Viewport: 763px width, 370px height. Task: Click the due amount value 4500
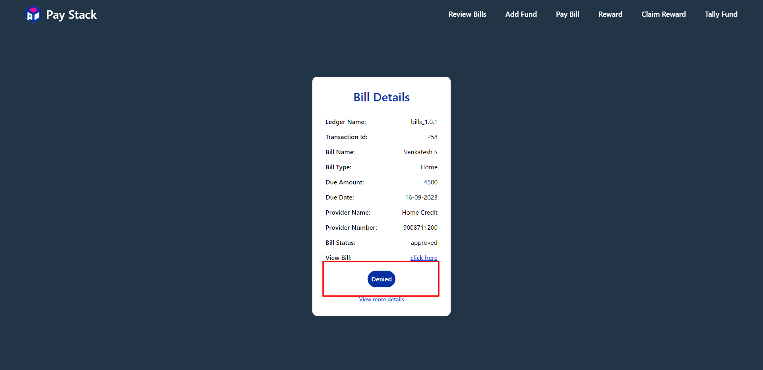pyautogui.click(x=430, y=182)
